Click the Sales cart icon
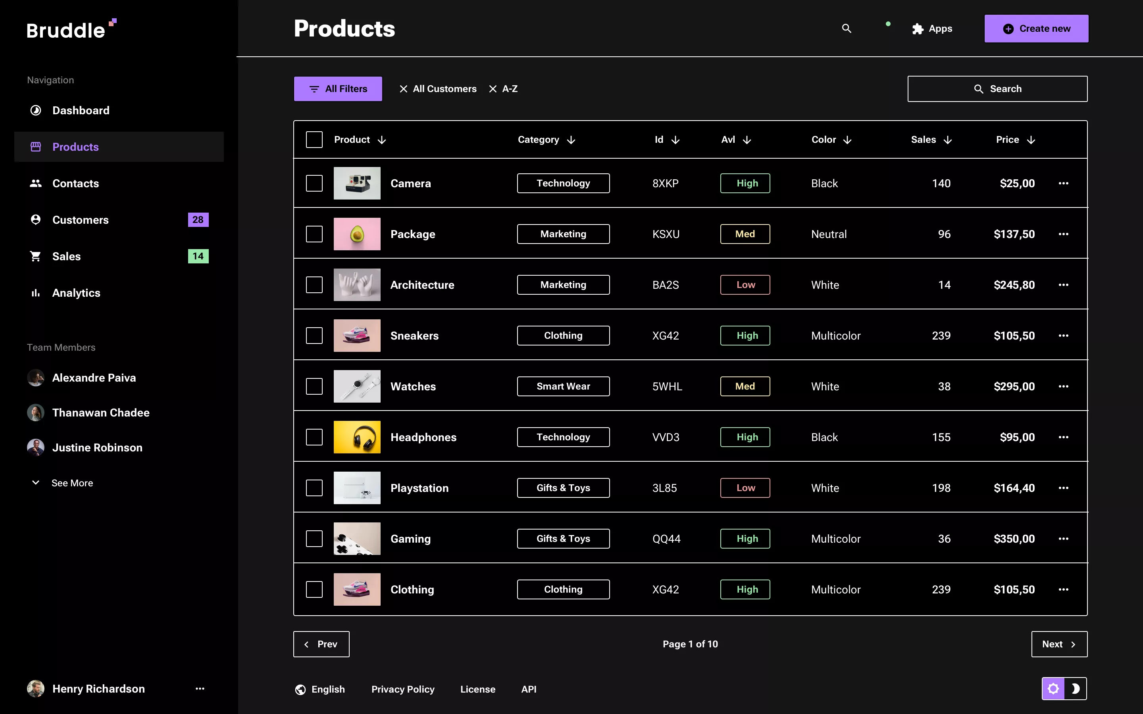The height and width of the screenshot is (714, 1143). 35,256
